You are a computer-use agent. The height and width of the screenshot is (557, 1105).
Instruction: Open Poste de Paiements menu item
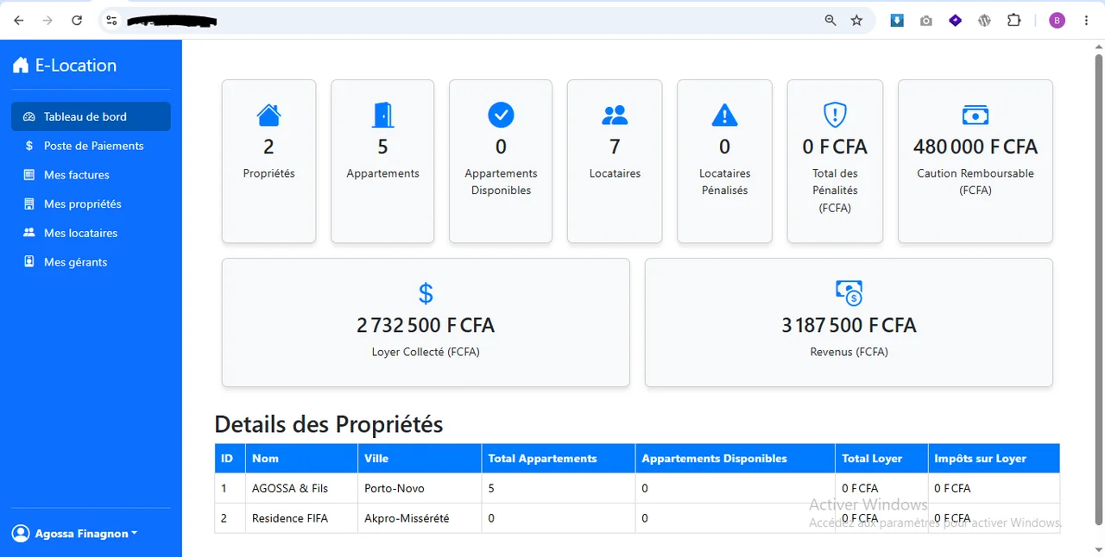tap(91, 146)
